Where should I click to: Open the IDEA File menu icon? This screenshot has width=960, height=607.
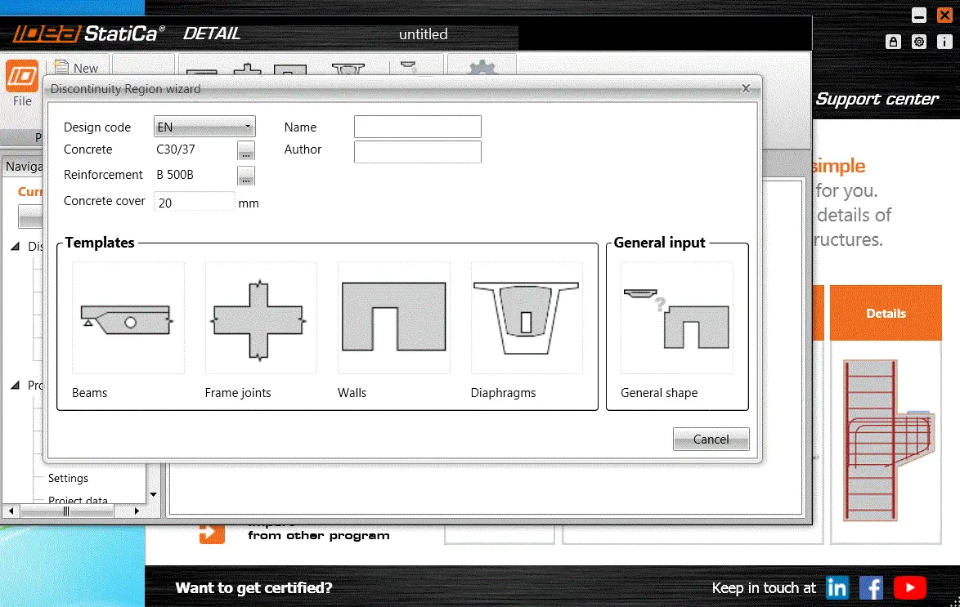[x=22, y=77]
